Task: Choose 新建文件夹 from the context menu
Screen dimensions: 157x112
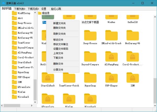Action: coord(59,23)
